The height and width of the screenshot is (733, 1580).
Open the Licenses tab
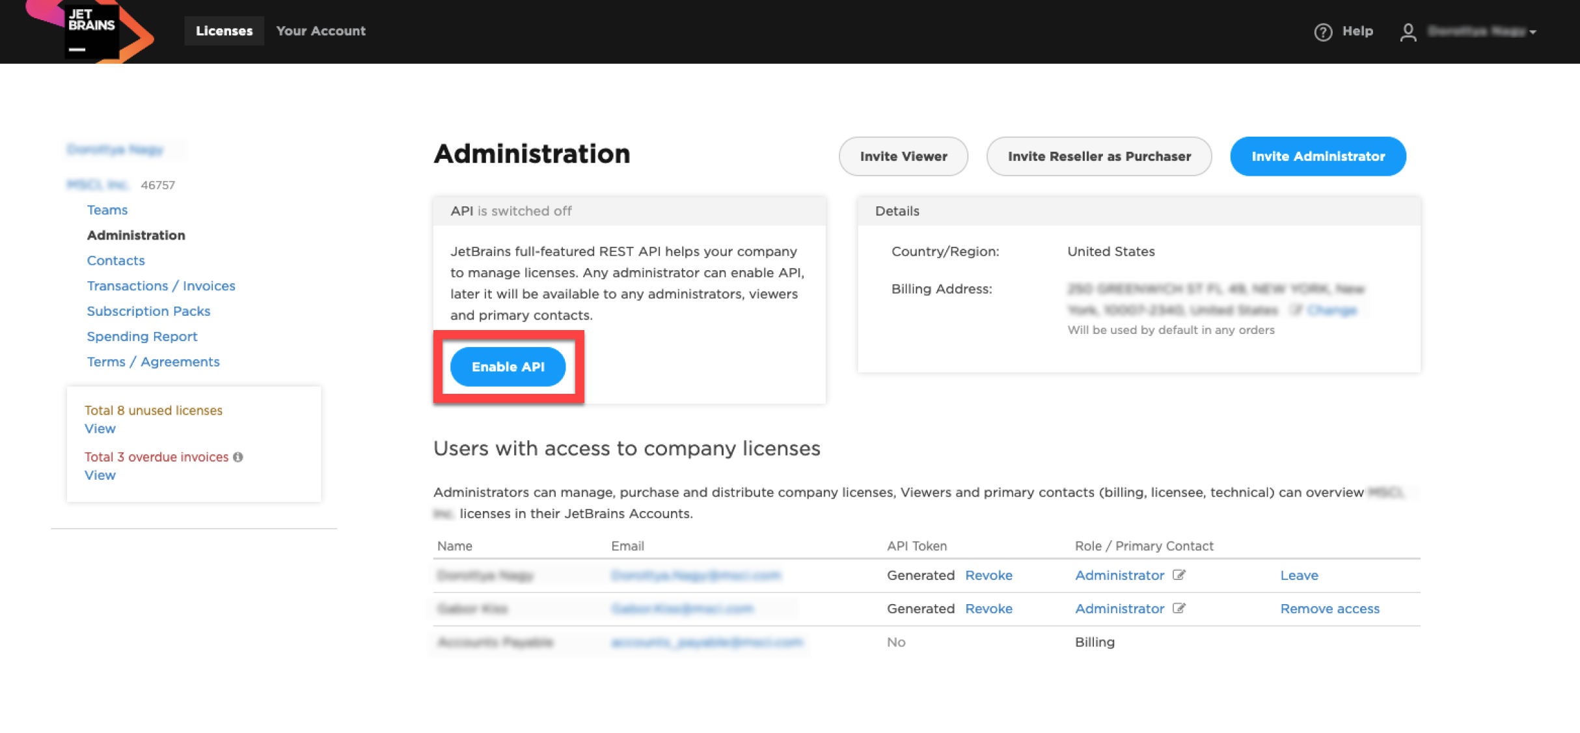point(224,31)
